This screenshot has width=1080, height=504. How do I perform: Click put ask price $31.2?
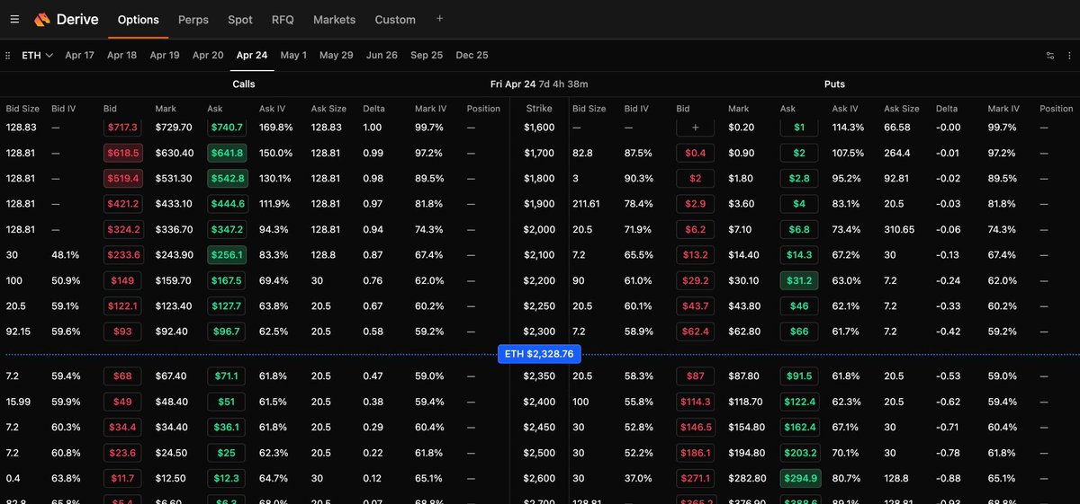(799, 280)
